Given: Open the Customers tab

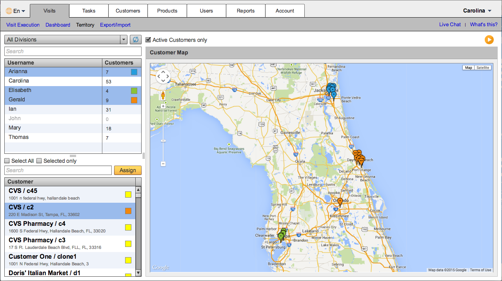Looking at the screenshot, I should click(128, 11).
